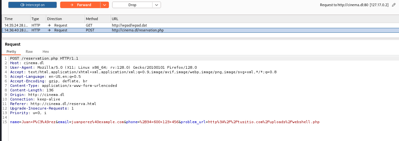Click the POST method cell

[90, 30]
